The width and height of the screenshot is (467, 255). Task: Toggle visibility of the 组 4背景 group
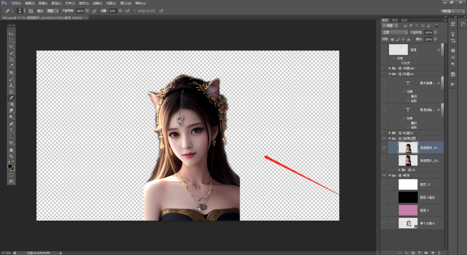pyautogui.click(x=384, y=176)
